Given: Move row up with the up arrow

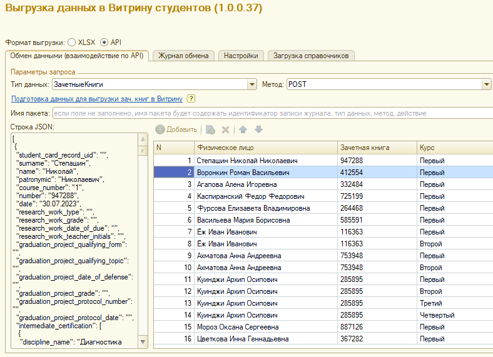Looking at the screenshot, I should pos(243,129).
